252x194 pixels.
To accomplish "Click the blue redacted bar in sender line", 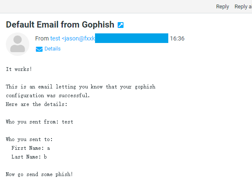I will [131, 38].
